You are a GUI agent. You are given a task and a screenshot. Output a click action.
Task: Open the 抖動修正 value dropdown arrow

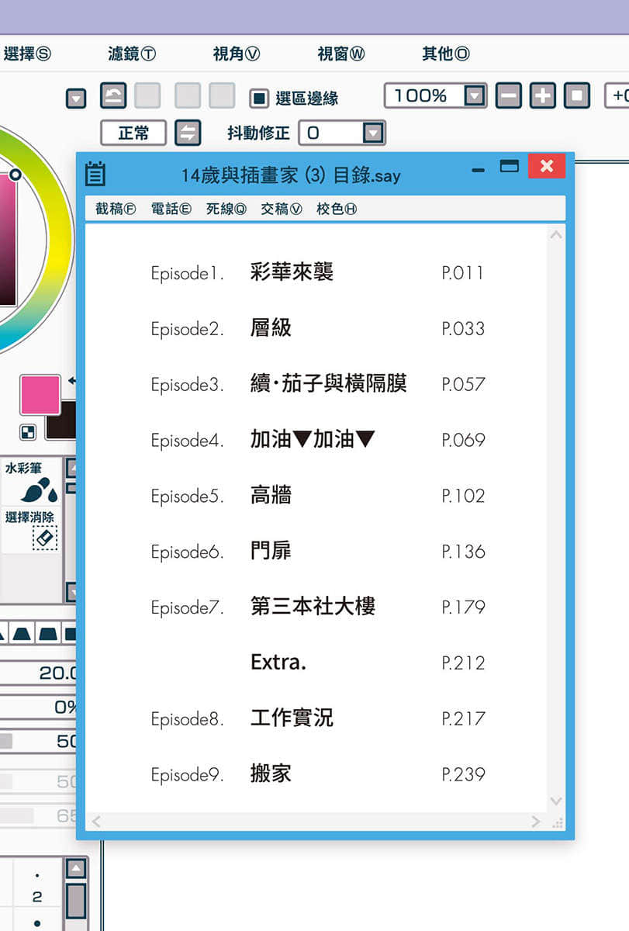[374, 133]
